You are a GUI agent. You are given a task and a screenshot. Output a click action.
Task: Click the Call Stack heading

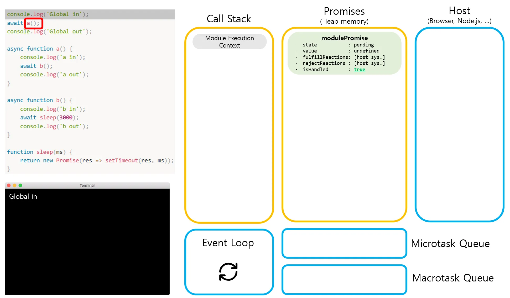(229, 19)
